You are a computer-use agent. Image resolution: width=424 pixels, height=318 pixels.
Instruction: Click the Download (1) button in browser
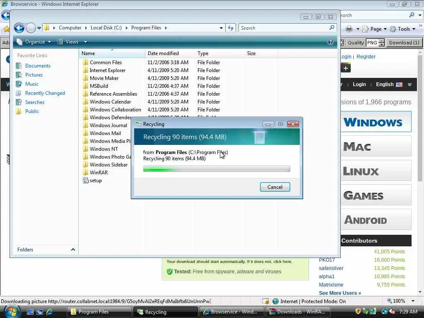tap(404, 43)
